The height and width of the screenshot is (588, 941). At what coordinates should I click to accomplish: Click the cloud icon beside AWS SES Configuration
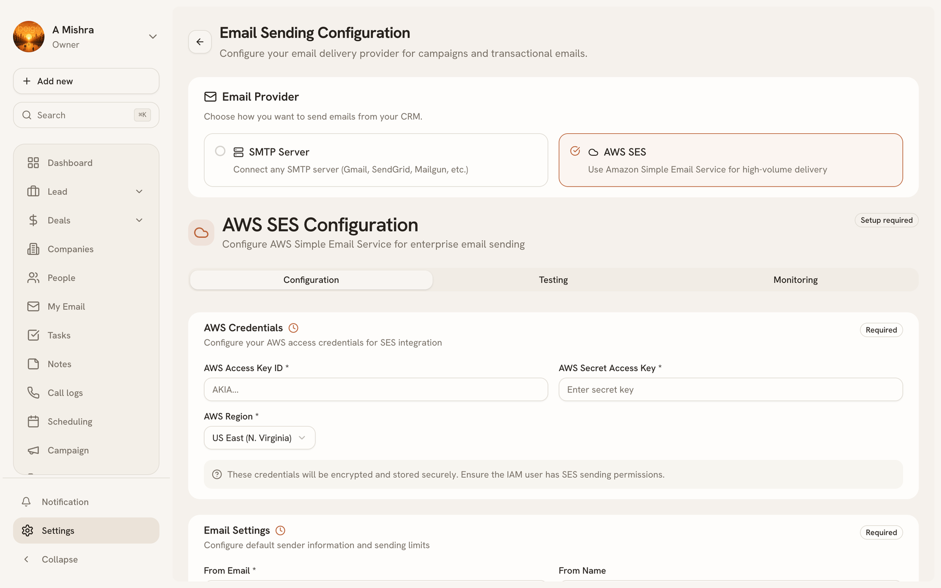point(201,233)
